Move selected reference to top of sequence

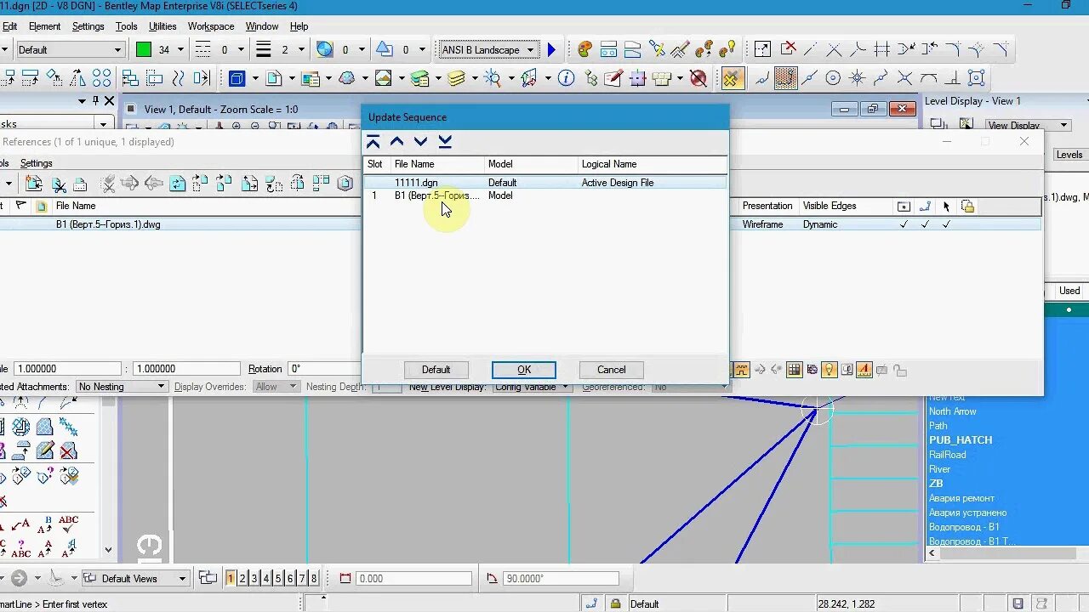tap(373, 142)
